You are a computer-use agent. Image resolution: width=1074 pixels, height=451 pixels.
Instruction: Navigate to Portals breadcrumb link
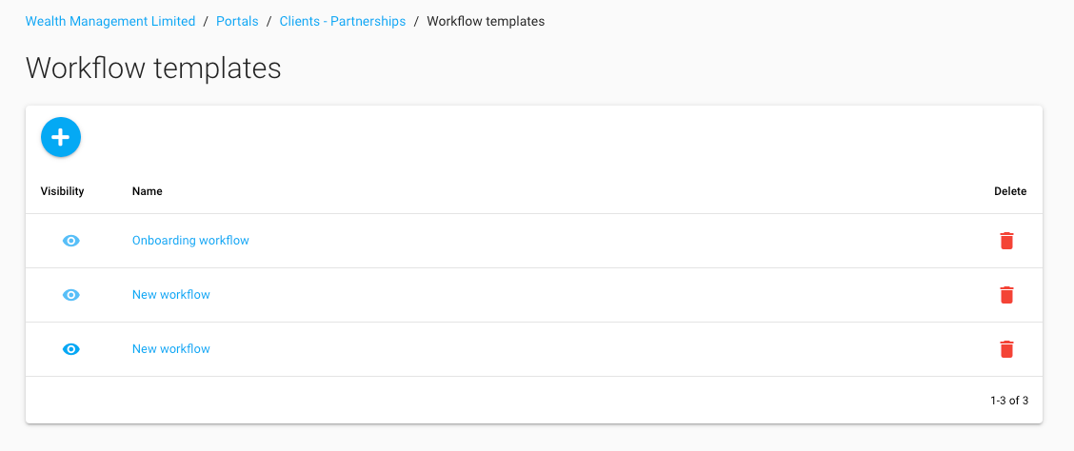[237, 21]
